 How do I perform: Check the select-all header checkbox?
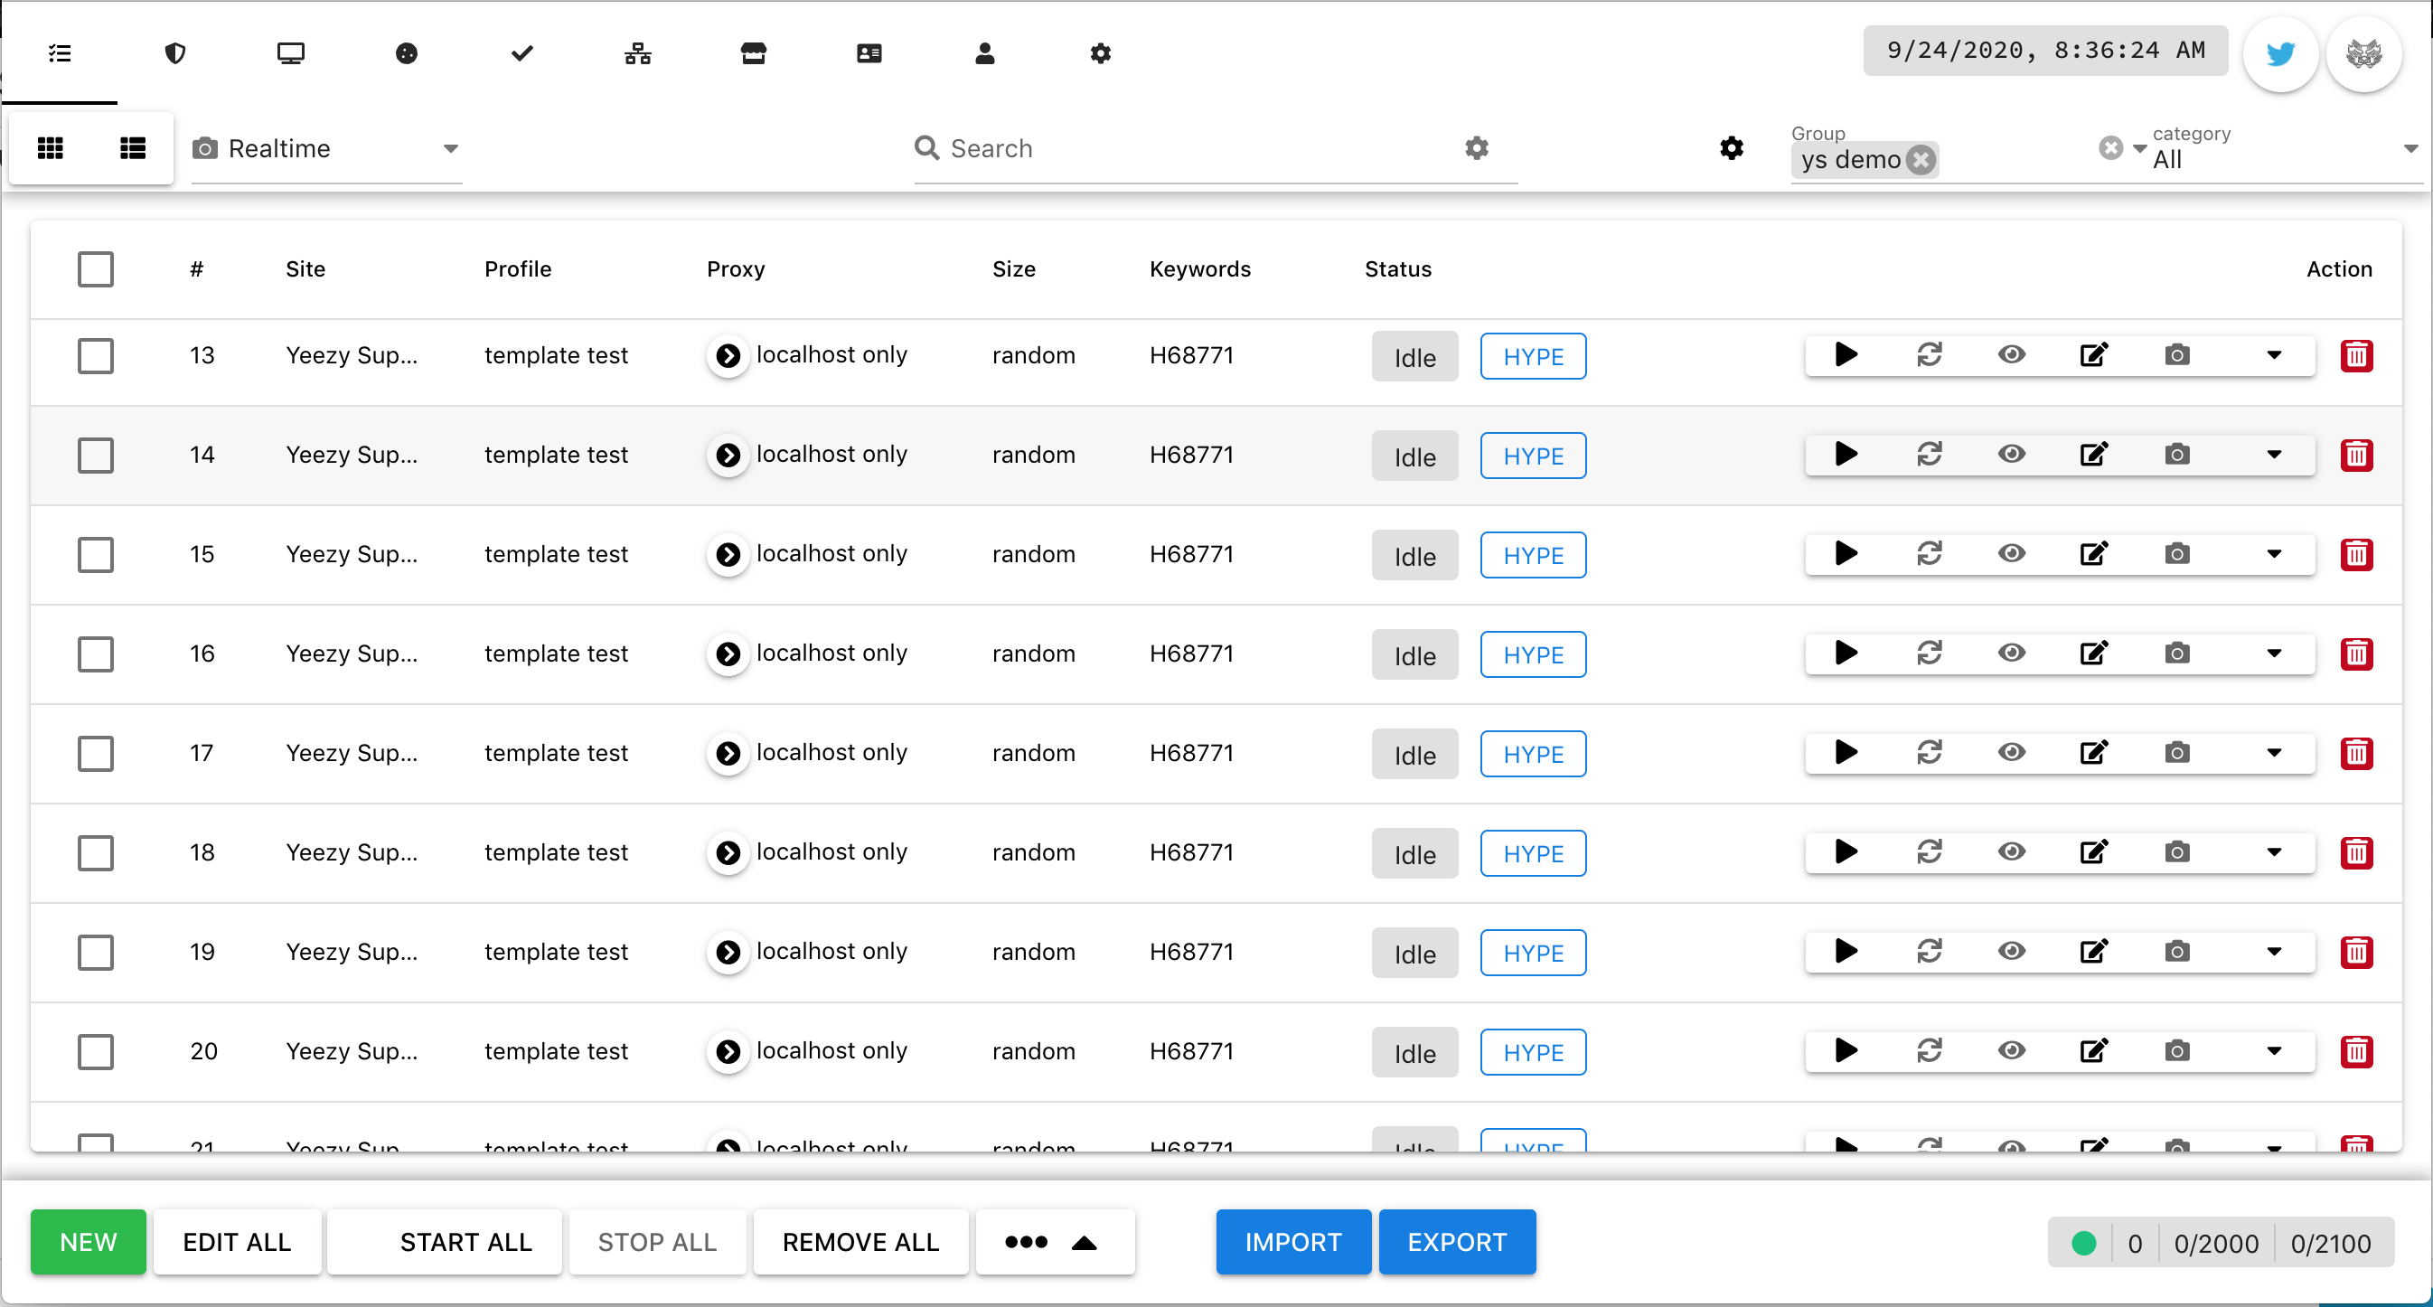[x=96, y=269]
